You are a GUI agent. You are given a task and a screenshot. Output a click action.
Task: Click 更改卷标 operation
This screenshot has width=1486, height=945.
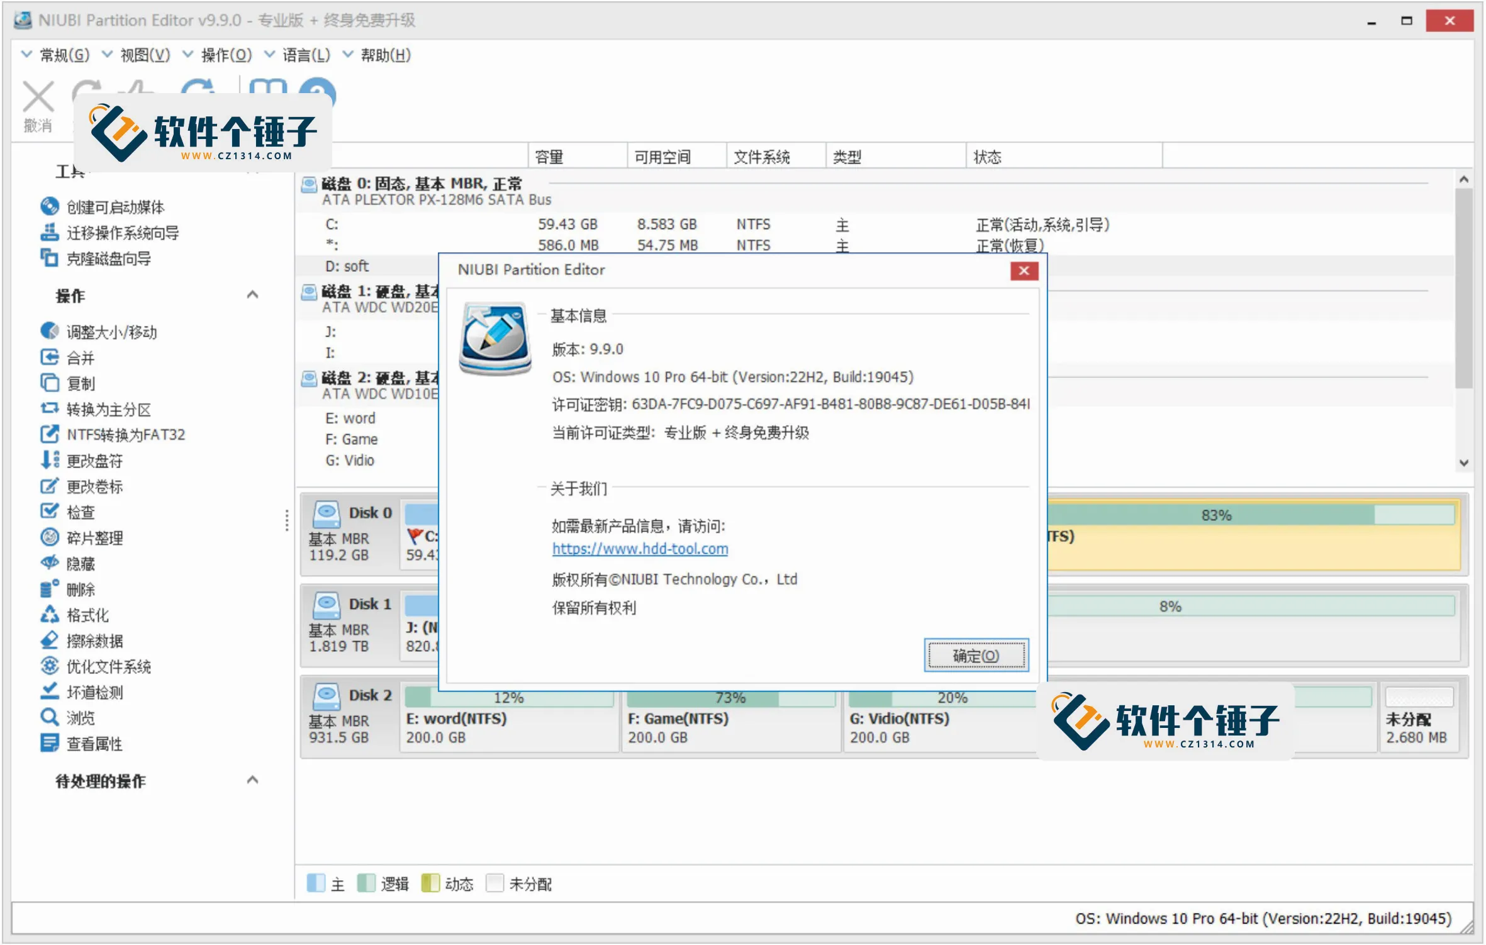pos(81,486)
